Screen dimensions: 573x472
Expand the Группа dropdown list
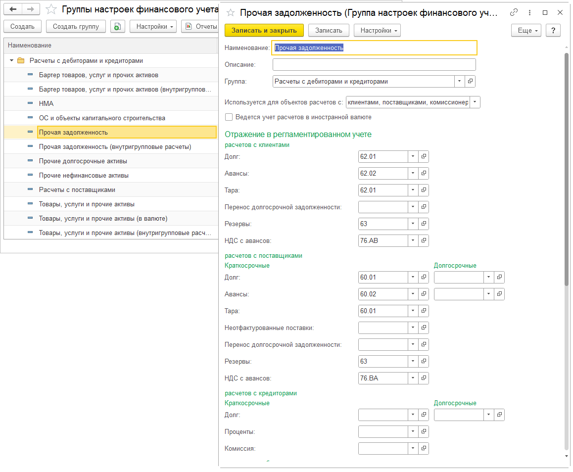click(x=459, y=82)
